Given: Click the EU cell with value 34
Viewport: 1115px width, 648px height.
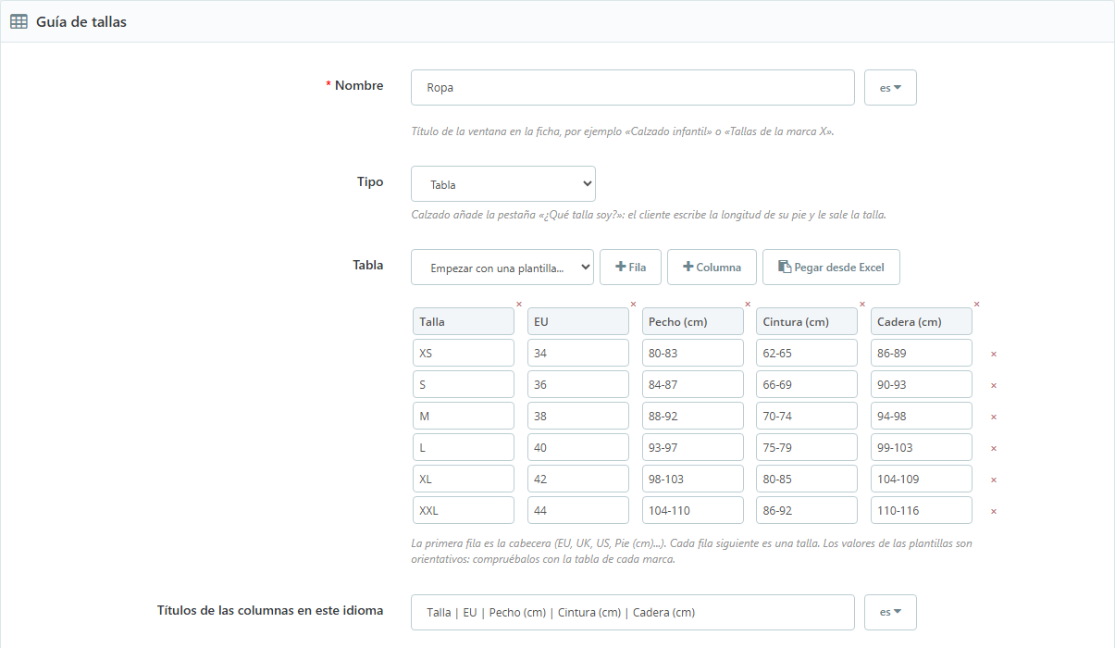Looking at the screenshot, I should pyautogui.click(x=578, y=353).
